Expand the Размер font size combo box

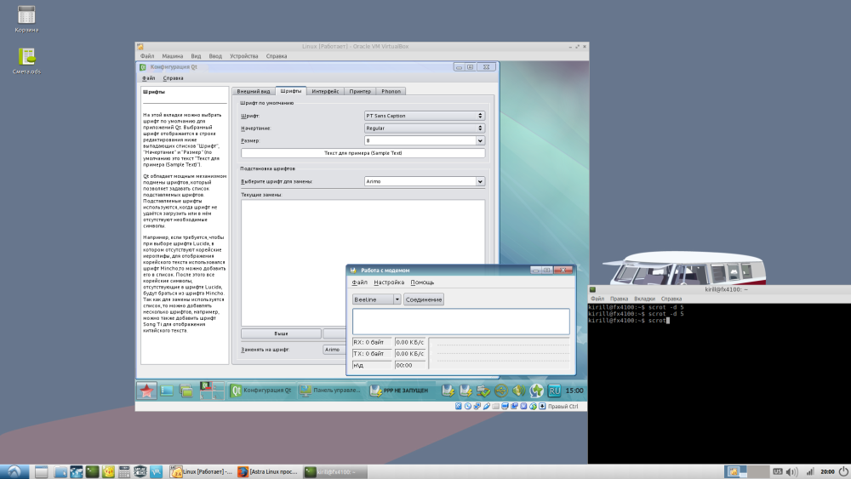[x=480, y=140]
